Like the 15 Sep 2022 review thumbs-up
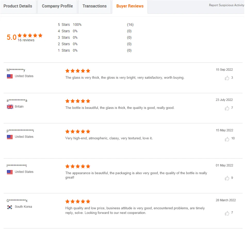 227,78
